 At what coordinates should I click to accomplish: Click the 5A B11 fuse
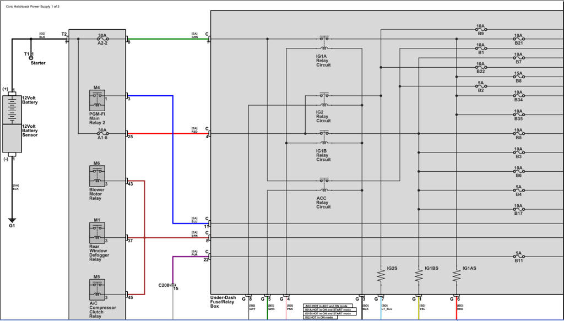519,257
